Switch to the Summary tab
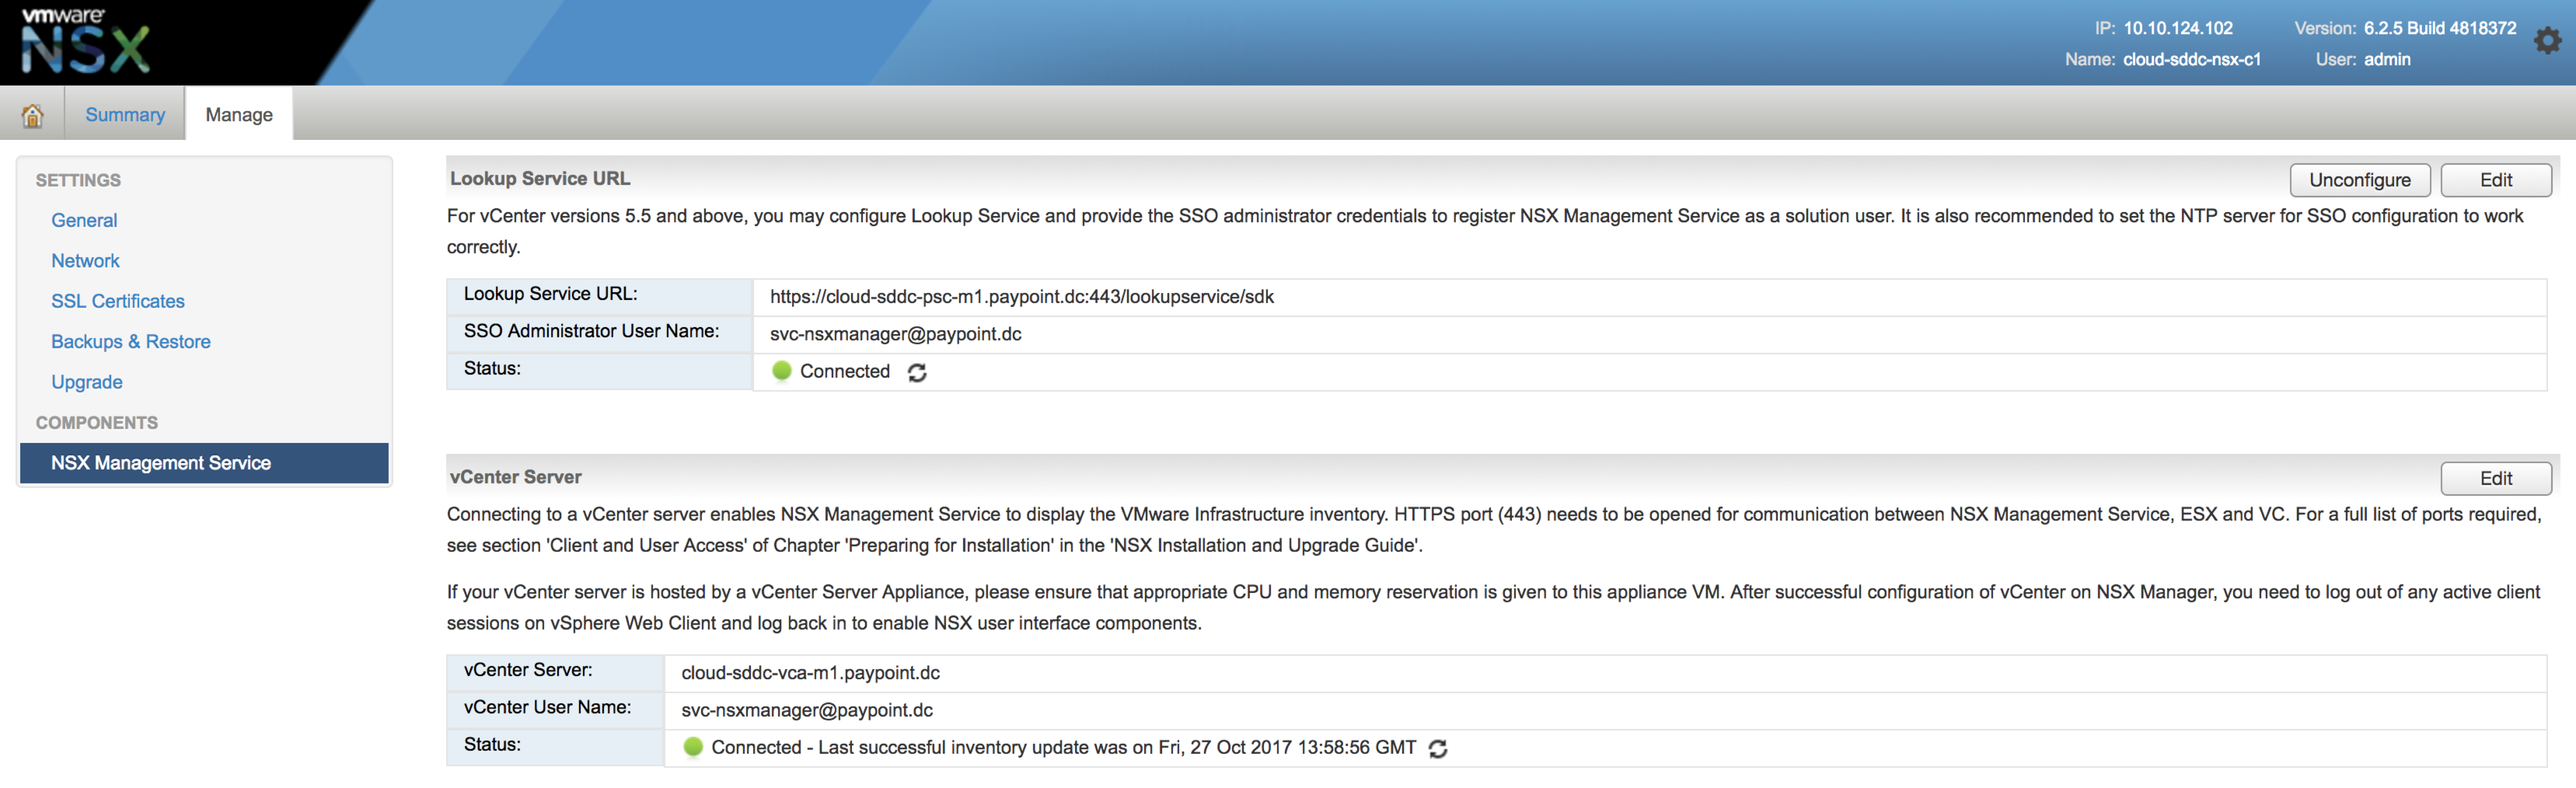The height and width of the screenshot is (788, 2576). (125, 114)
